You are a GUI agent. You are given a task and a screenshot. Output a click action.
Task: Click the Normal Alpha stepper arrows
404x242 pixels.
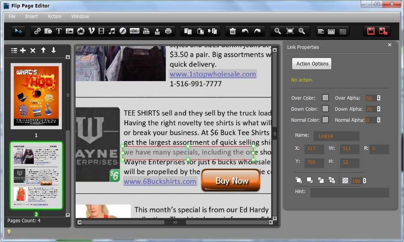tap(378, 120)
